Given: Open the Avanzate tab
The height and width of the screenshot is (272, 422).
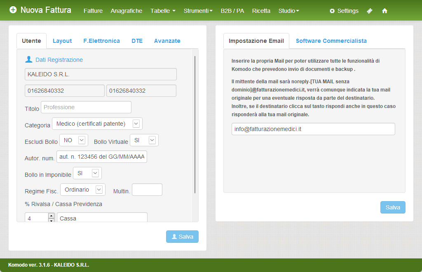Looking at the screenshot, I should (x=167, y=41).
